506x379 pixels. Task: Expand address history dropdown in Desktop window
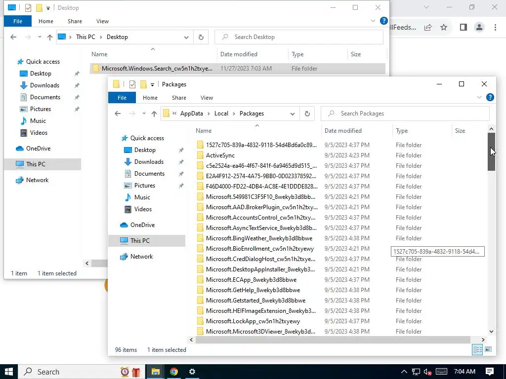pyautogui.click(x=186, y=38)
